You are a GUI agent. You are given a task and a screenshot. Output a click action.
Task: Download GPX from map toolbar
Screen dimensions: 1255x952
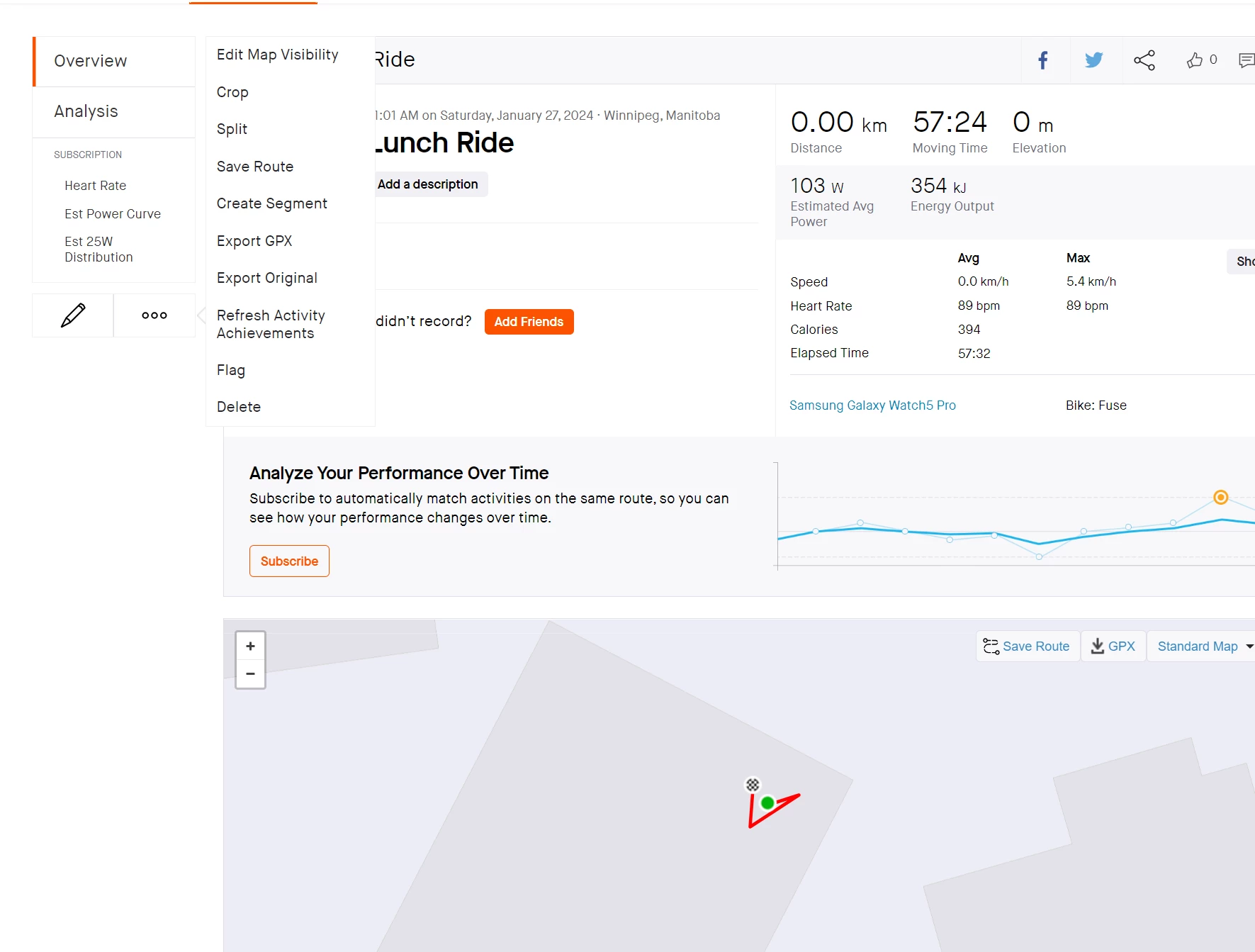click(x=1113, y=646)
